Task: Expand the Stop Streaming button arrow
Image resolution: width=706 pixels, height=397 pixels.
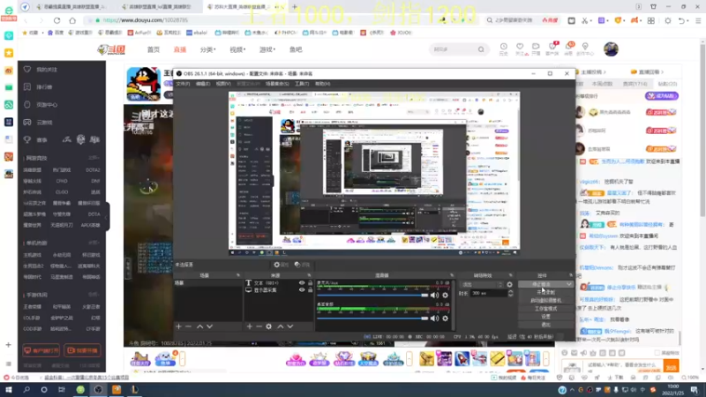Action: point(569,284)
